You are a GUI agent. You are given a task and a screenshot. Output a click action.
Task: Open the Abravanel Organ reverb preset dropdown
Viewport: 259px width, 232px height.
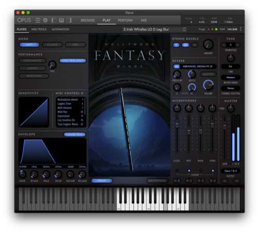(198, 66)
